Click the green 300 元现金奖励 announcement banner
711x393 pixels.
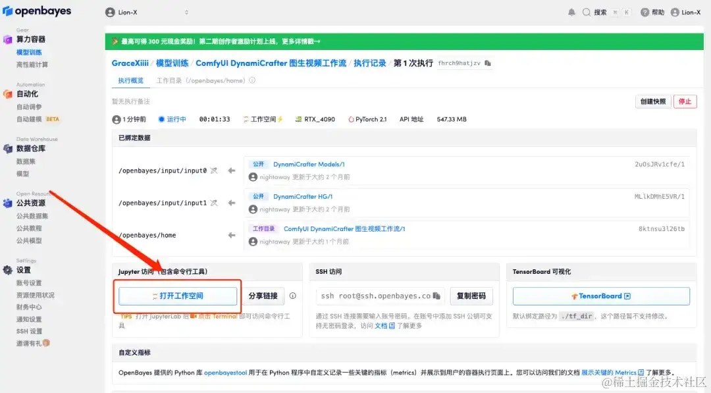tap(404, 41)
